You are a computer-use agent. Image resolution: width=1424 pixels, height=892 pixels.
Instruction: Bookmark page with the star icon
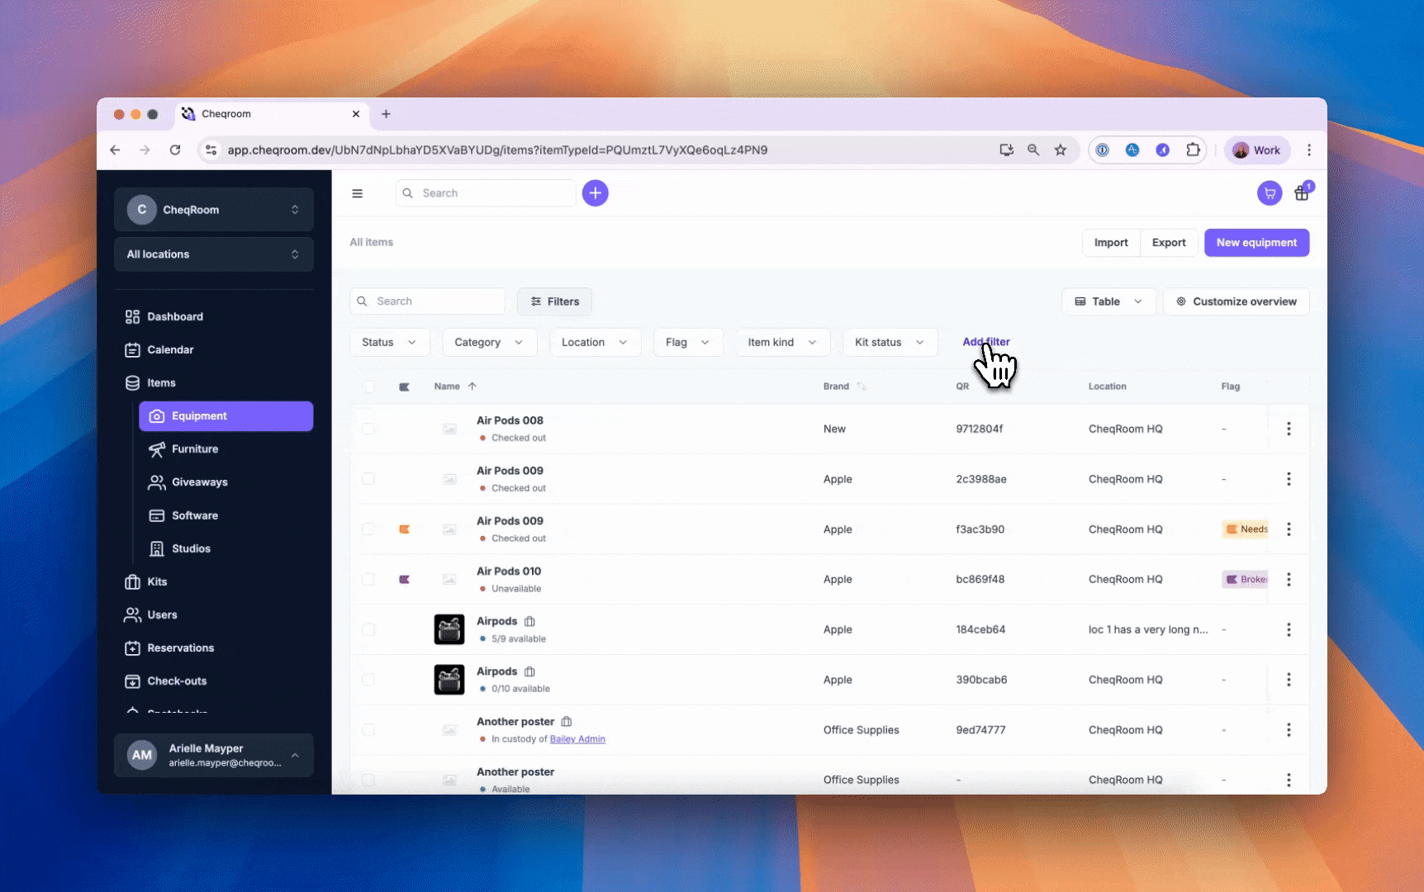coord(1060,150)
